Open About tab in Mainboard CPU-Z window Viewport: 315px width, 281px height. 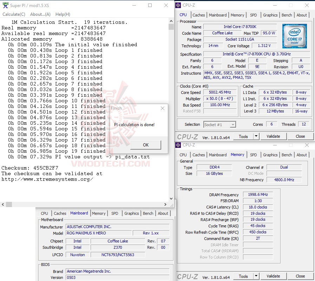163,213
